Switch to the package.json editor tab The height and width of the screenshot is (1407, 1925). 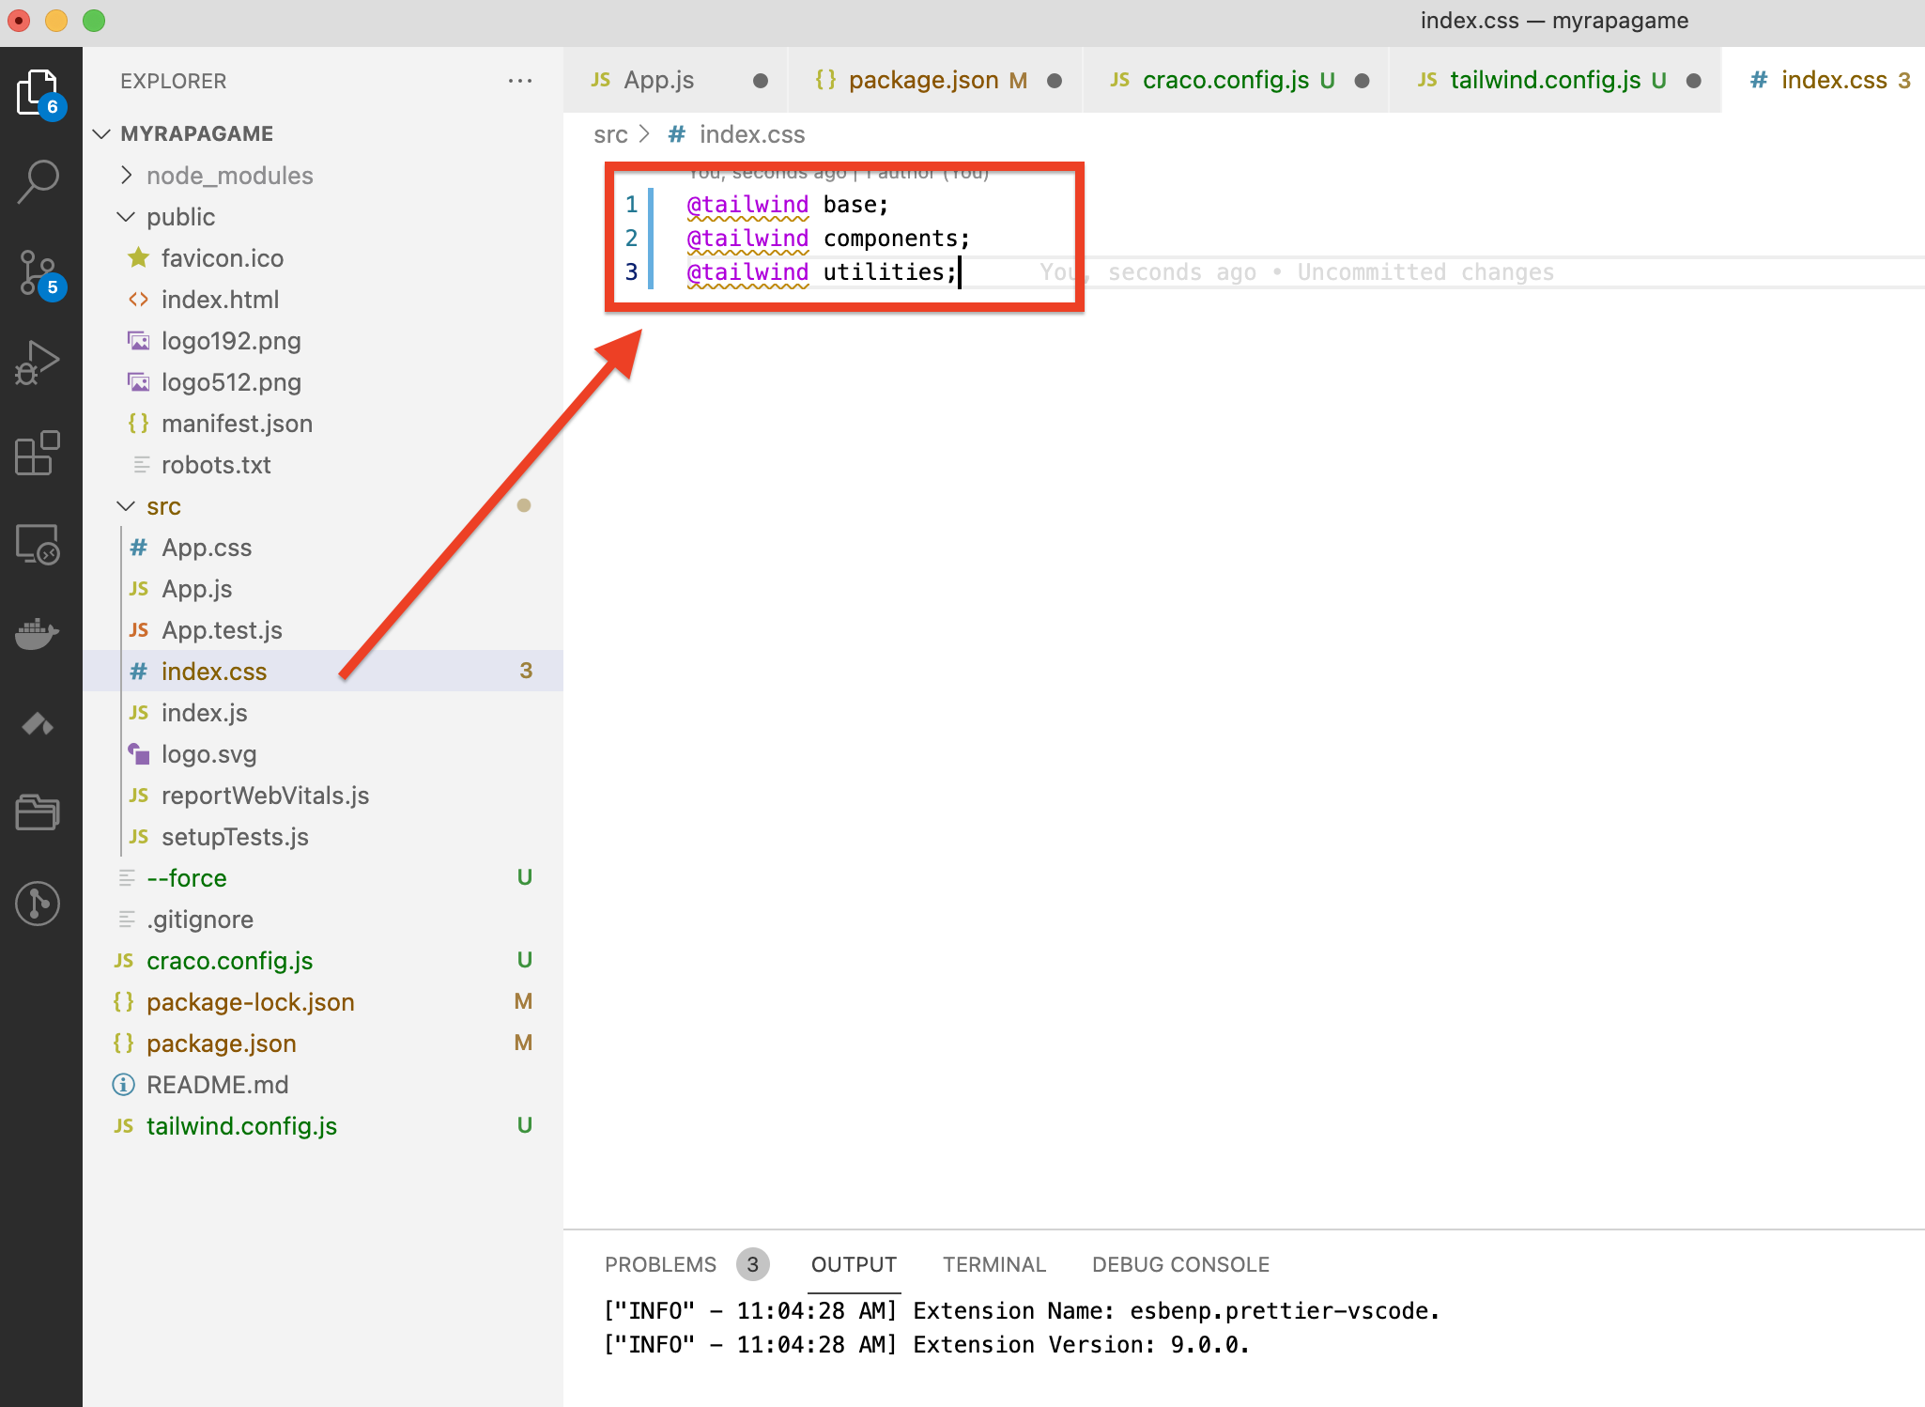coord(922,81)
